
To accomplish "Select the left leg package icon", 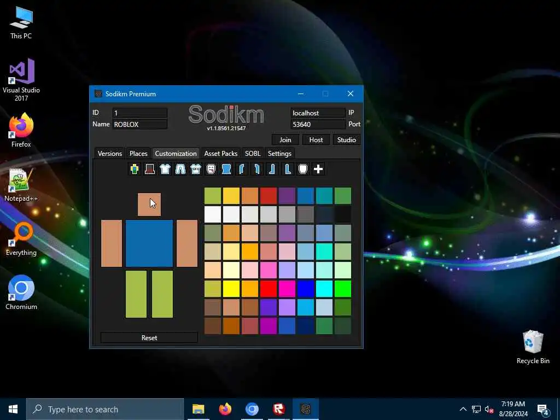I will click(272, 169).
